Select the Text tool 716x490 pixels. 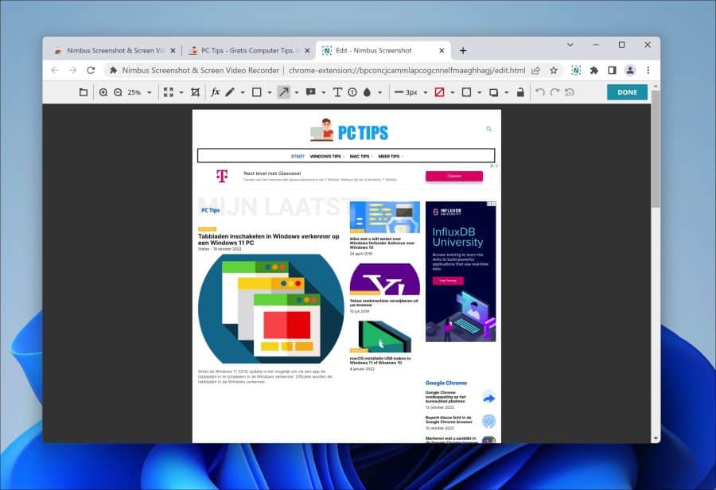(x=337, y=92)
